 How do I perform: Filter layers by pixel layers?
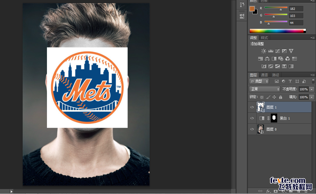[x=277, y=81]
